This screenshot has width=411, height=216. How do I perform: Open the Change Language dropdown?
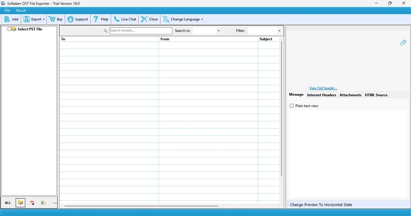183,19
